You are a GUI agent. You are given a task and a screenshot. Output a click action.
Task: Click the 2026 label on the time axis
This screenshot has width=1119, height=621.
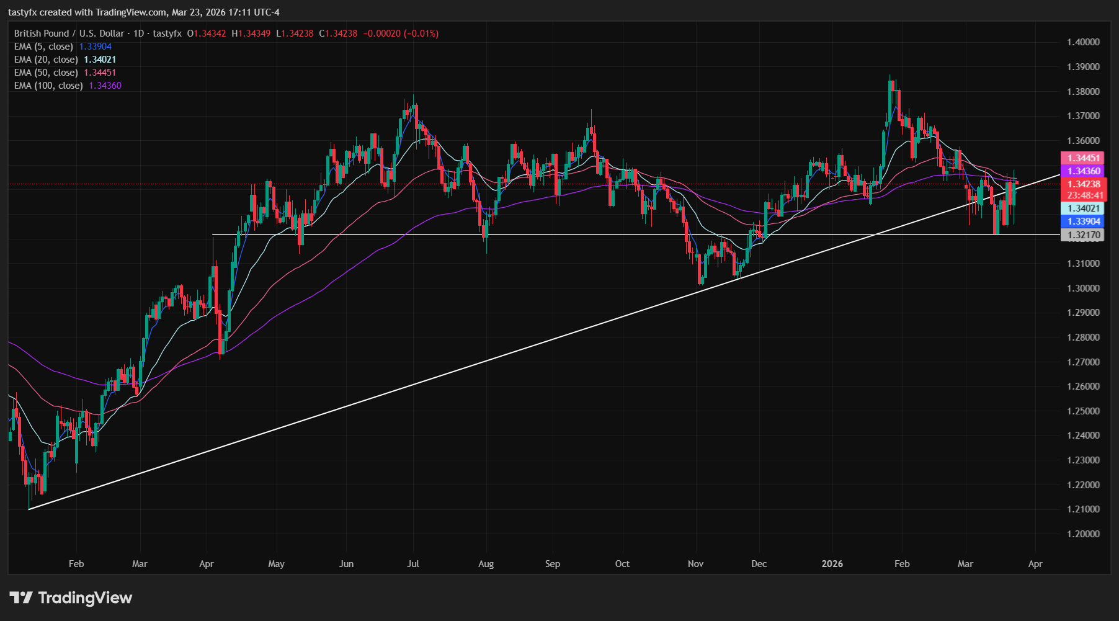tap(831, 564)
